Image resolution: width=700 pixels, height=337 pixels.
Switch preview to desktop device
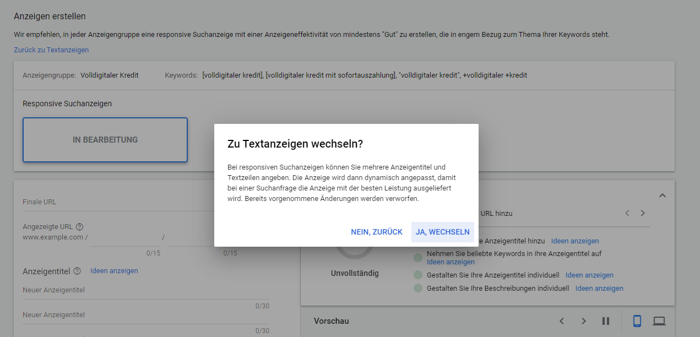tap(659, 321)
